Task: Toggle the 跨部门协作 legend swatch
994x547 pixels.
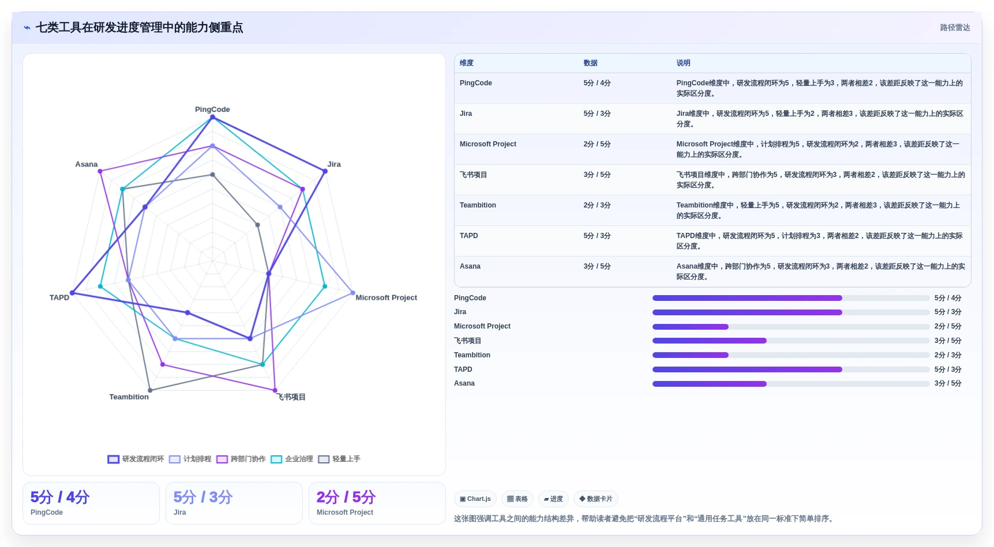Action: [x=222, y=459]
